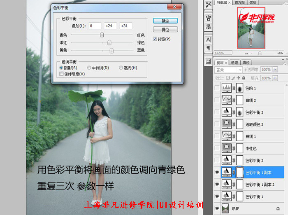Show the 色阶 1 layer visibility
Image resolution: width=288 pixels, height=215 pixels.
(217, 88)
